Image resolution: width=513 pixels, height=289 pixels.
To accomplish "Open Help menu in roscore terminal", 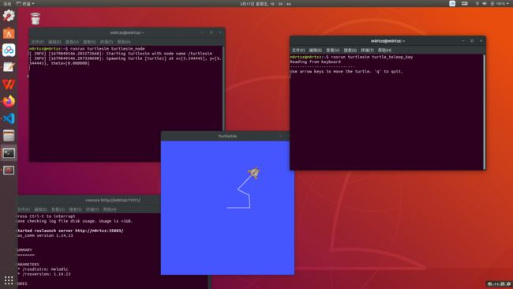I will pyautogui.click(x=110, y=209).
